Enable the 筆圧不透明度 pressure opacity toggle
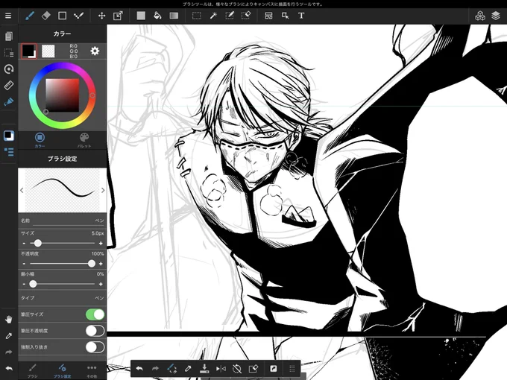 click(x=95, y=331)
